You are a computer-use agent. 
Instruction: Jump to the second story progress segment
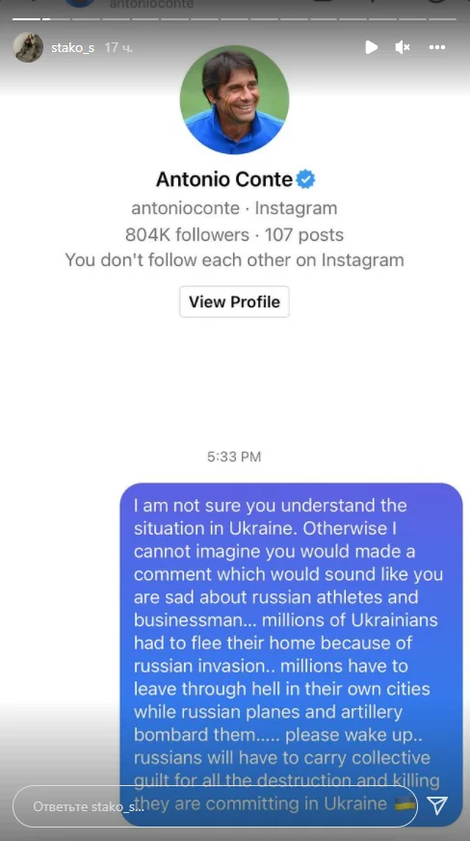tap(56, 18)
